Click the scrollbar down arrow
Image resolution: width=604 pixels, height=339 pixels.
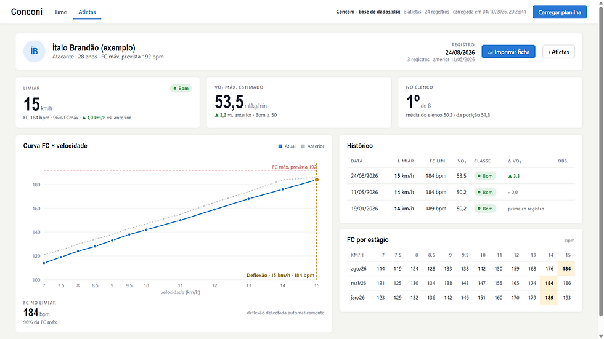[x=600, y=336]
